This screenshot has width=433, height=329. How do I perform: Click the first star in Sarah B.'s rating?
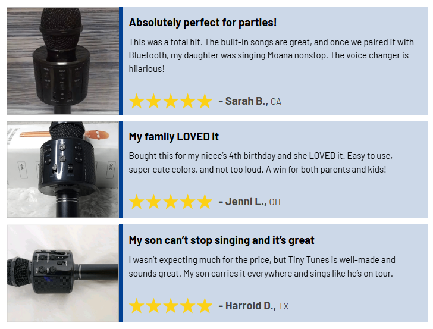click(x=137, y=101)
